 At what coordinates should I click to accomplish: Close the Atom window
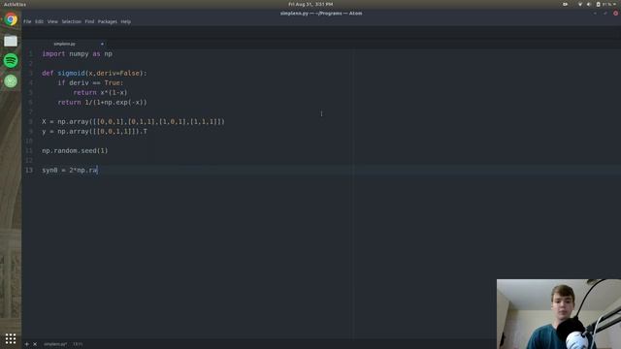click(x=615, y=13)
